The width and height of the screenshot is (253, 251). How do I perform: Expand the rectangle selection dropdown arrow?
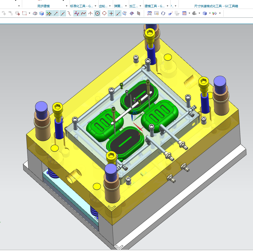tap(29, 13)
